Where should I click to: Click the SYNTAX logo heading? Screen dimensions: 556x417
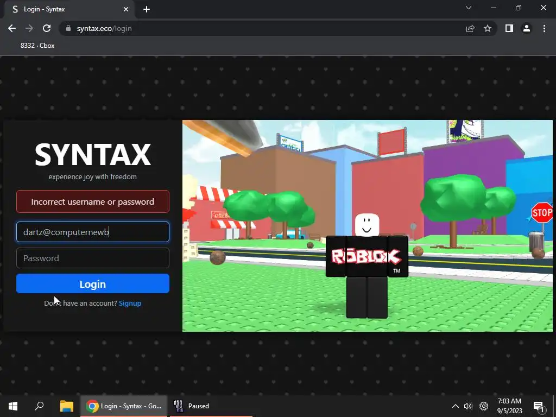92,155
